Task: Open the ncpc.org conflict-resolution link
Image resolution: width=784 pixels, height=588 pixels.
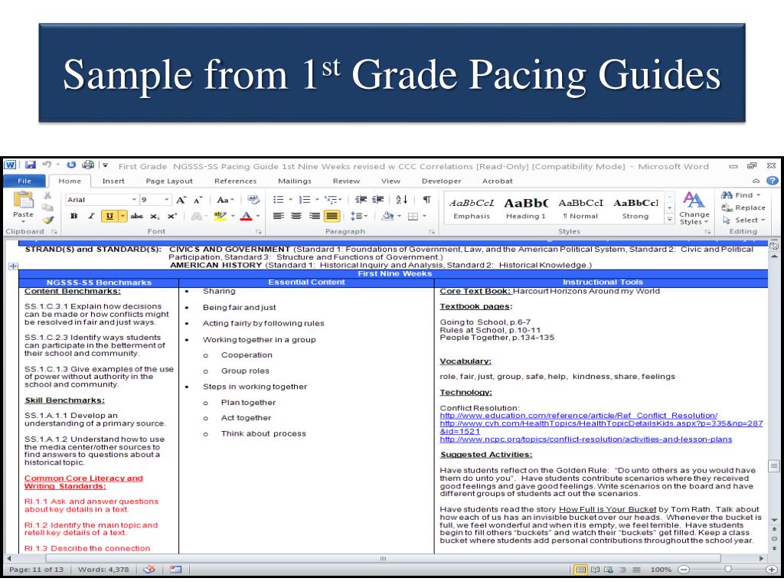Action: pos(586,439)
